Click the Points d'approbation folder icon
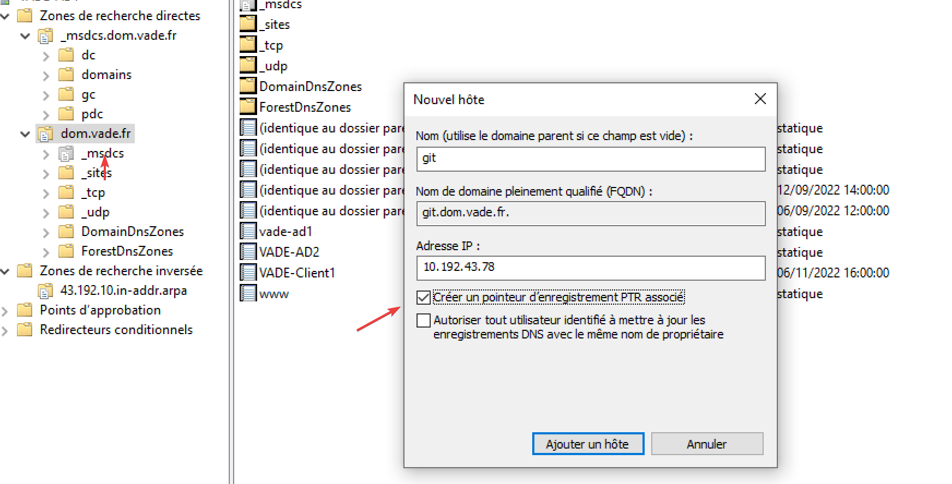The width and height of the screenshot is (952, 484). coord(25,310)
